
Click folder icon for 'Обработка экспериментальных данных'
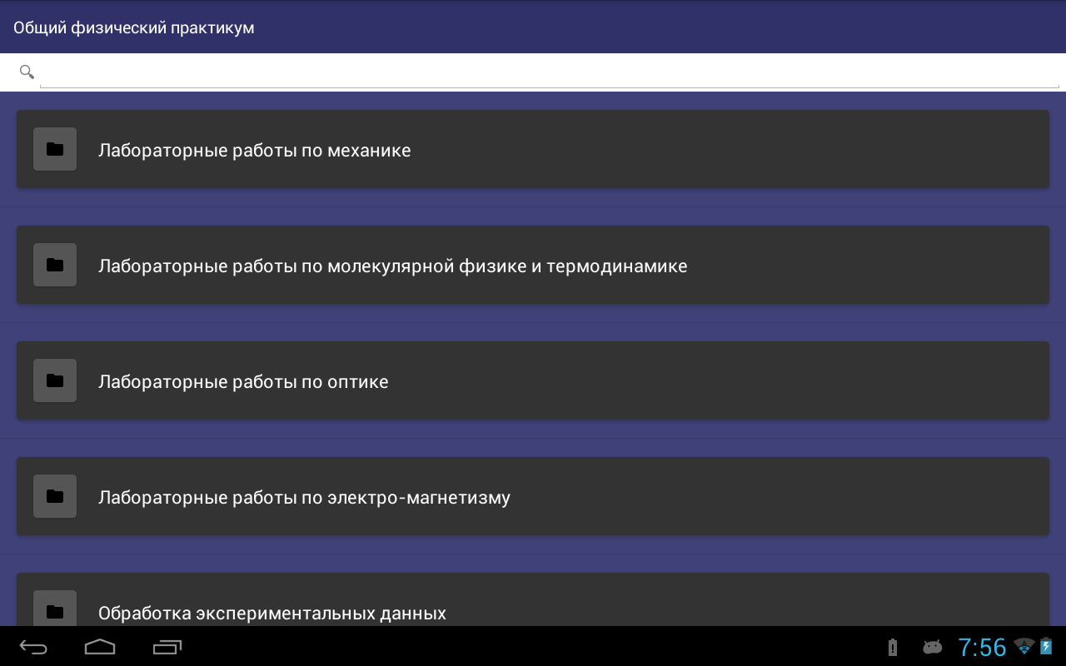[x=55, y=611]
